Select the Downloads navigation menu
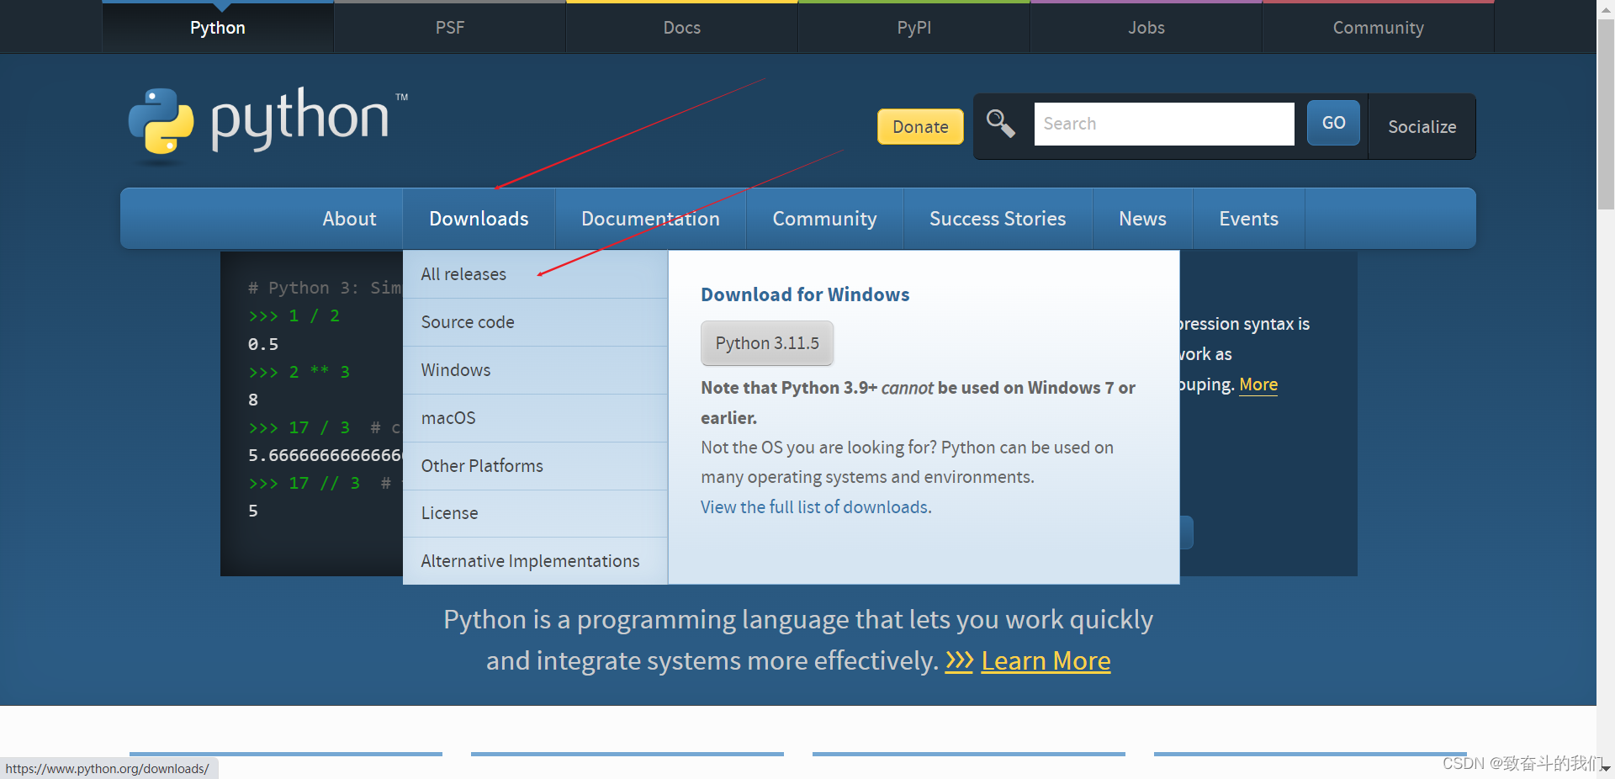1615x779 pixels. [x=479, y=219]
